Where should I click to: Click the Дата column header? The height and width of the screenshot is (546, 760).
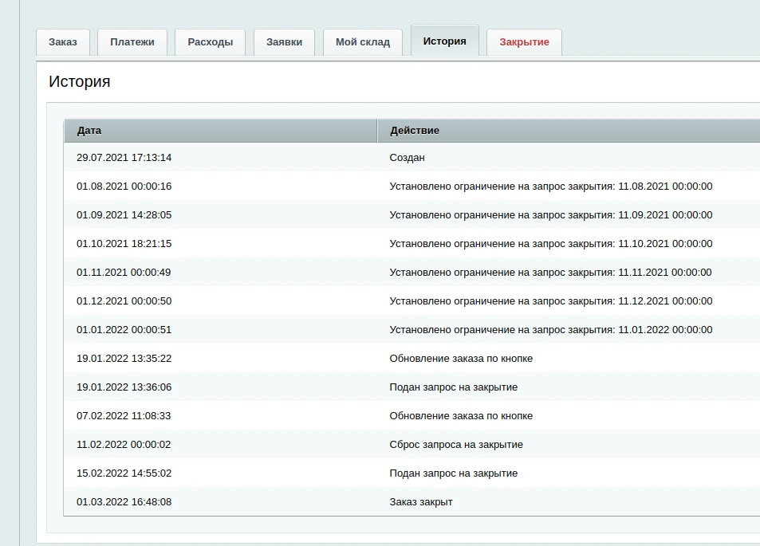point(221,131)
